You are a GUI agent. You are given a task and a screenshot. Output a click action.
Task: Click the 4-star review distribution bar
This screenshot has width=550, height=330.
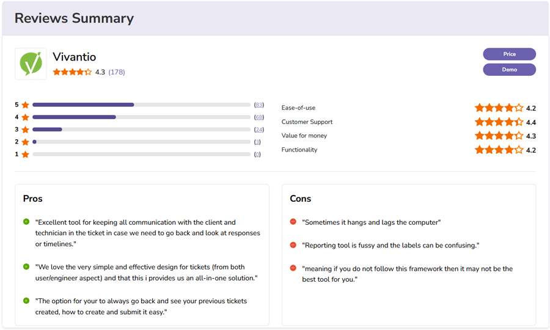point(141,117)
